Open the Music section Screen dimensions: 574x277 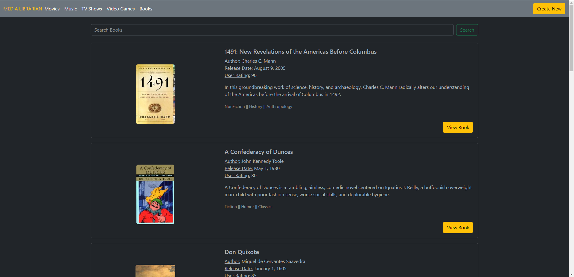[x=70, y=9]
